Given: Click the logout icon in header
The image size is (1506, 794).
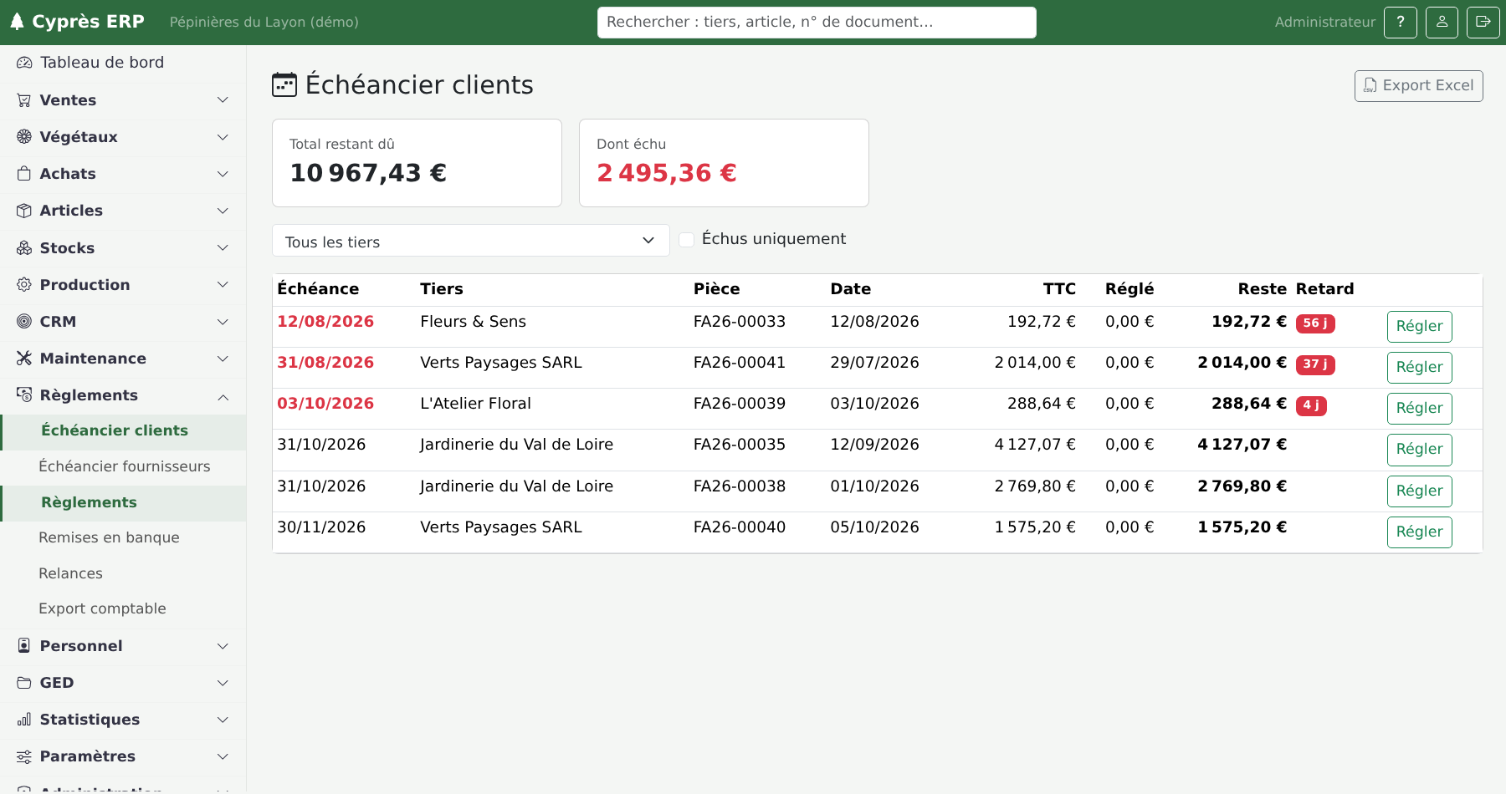Looking at the screenshot, I should tap(1483, 23).
